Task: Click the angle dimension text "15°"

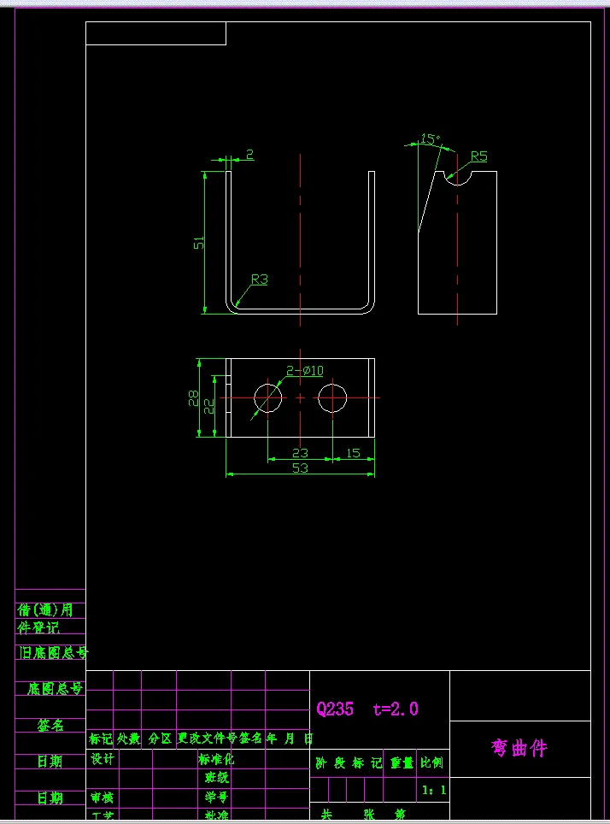Action: click(431, 139)
